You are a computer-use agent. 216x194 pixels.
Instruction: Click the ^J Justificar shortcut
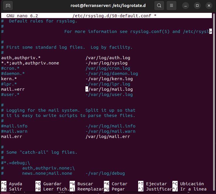coord(155,189)
